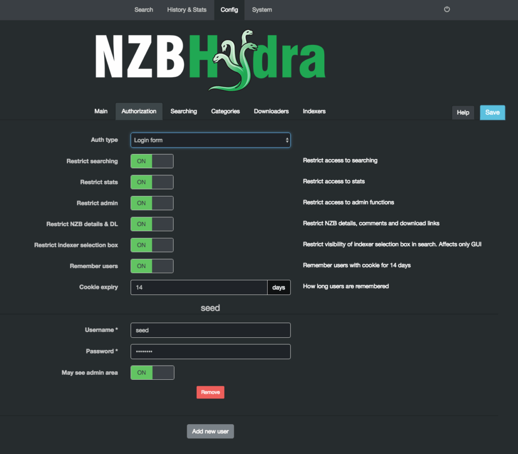The height and width of the screenshot is (454, 518).
Task: Switch to the Searching tab
Action: 184,111
